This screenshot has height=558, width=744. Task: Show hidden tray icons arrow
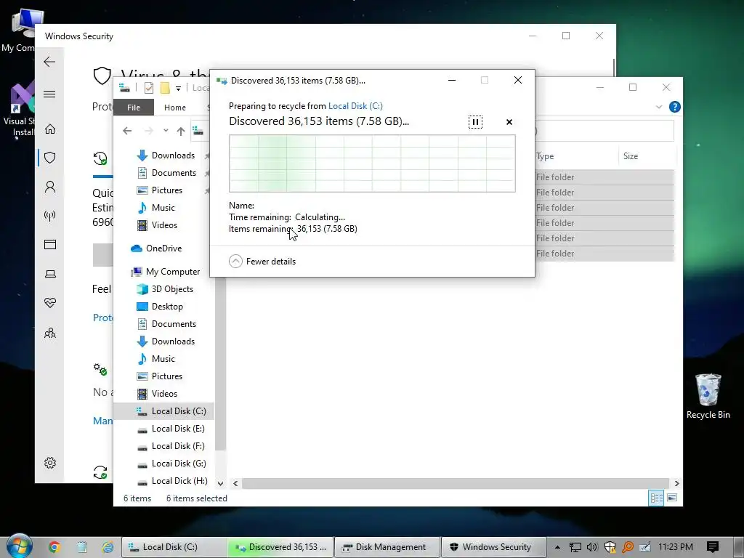coord(557,547)
